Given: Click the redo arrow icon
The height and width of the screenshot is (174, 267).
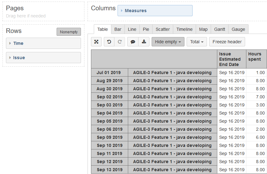Looking at the screenshot, I should tap(119, 42).
